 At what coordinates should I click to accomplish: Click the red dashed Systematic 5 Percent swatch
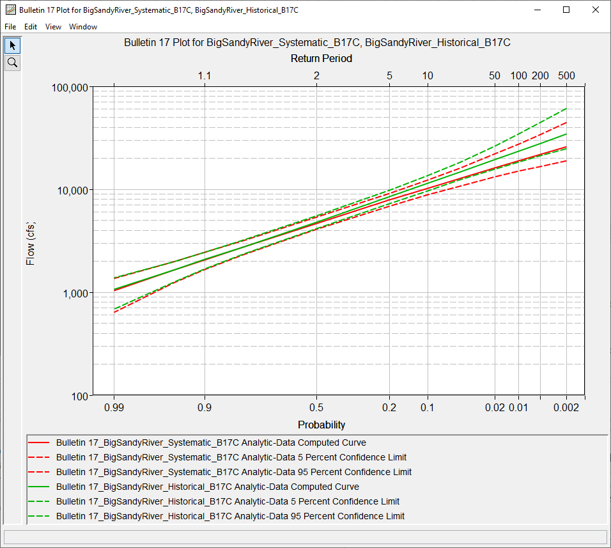[39, 457]
